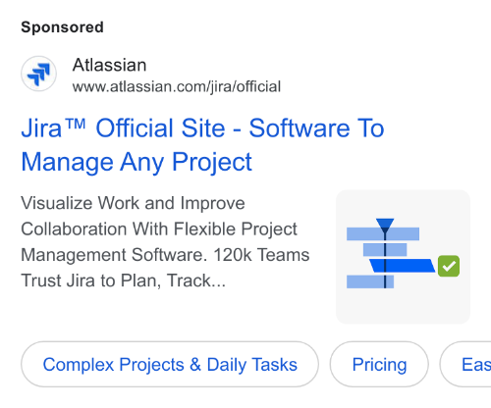Open the www.atlassian.com/jira/official URL
This screenshot has height=408, width=491.
pos(177,87)
